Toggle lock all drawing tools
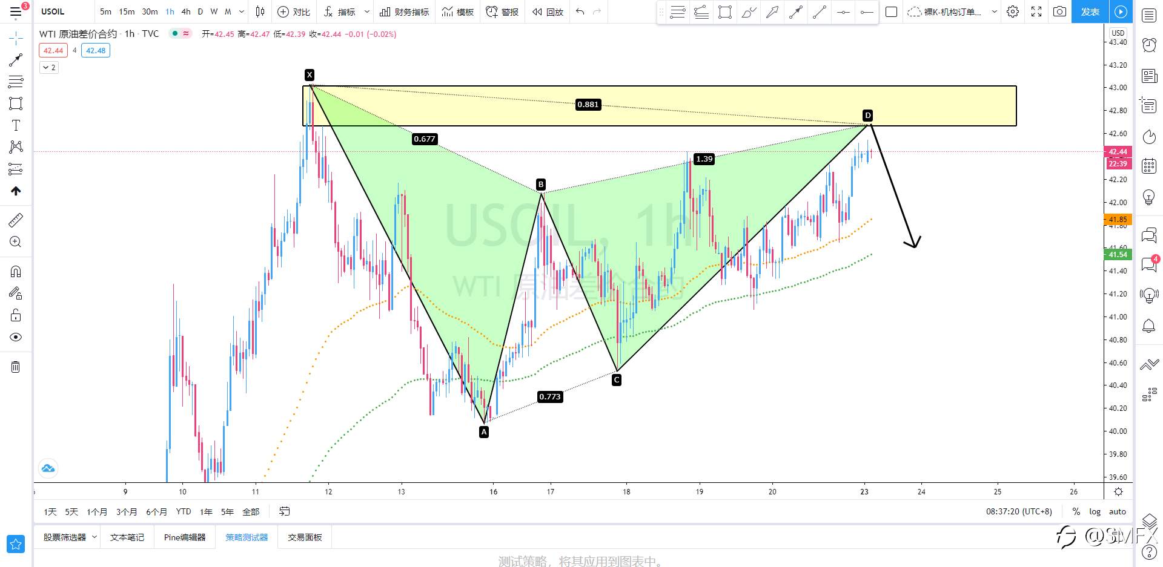This screenshot has width=1163, height=567. point(16,315)
